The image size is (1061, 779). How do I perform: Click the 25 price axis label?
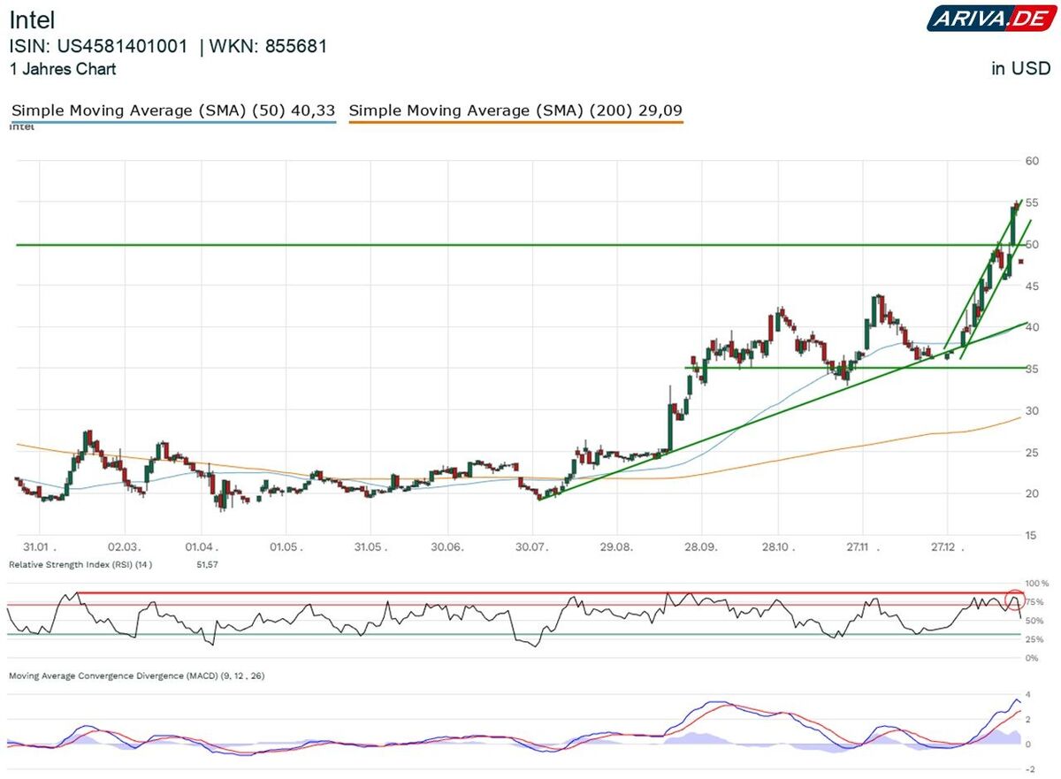pos(1032,452)
